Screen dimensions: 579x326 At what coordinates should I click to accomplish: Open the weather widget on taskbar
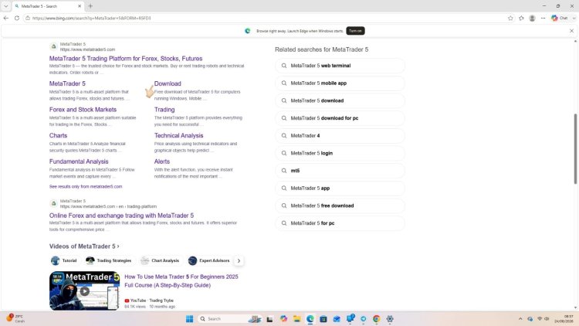(x=15, y=318)
